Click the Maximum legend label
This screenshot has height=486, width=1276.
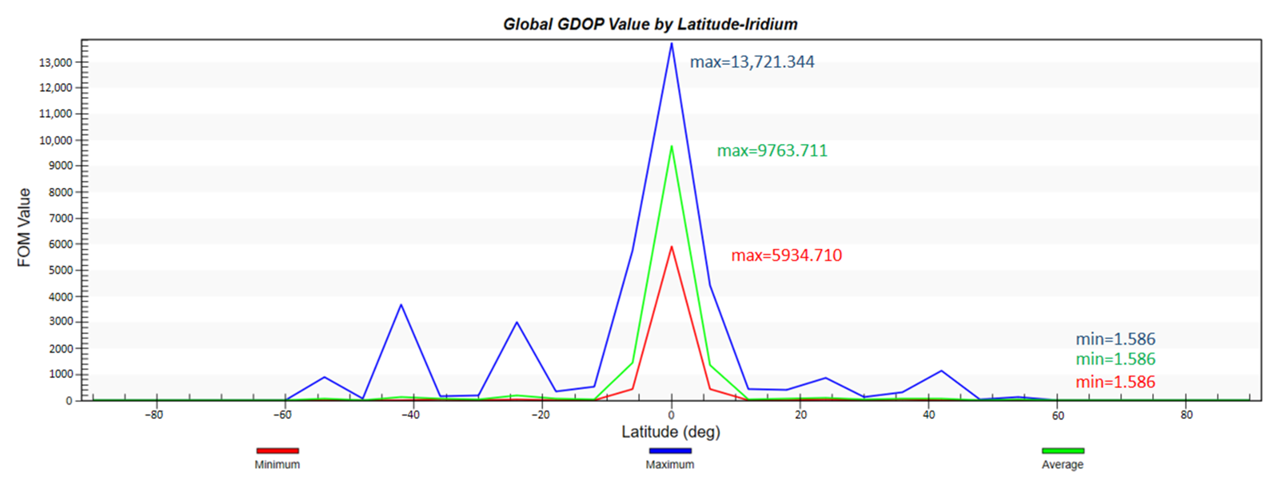tap(670, 465)
